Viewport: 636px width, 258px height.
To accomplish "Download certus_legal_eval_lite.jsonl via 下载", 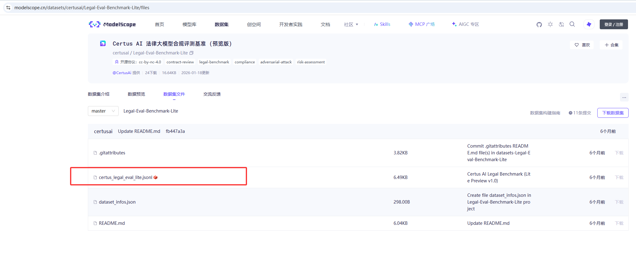I will tap(619, 177).
